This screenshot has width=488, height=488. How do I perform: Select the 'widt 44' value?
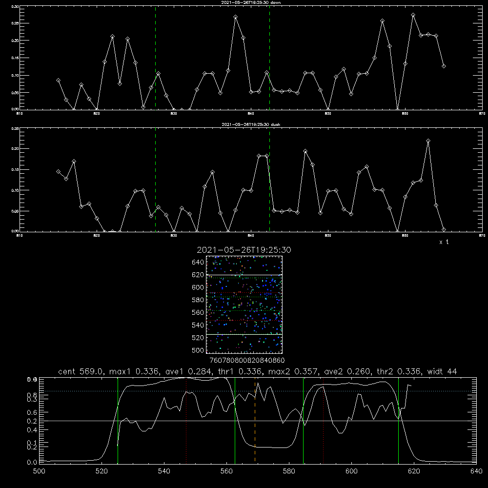(x=442, y=371)
